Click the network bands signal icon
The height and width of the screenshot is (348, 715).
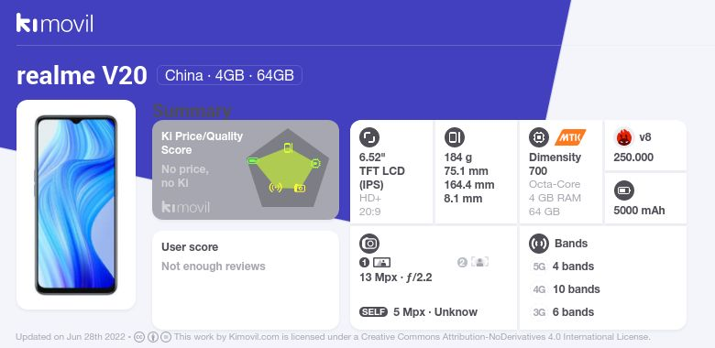[539, 244]
